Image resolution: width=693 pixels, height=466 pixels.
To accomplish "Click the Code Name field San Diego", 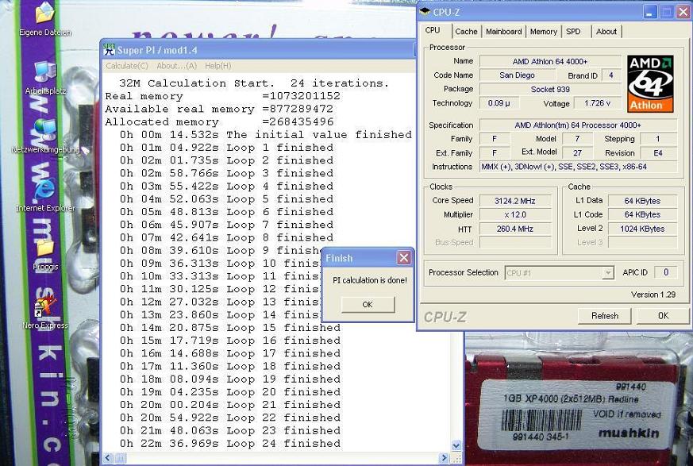I will point(517,75).
